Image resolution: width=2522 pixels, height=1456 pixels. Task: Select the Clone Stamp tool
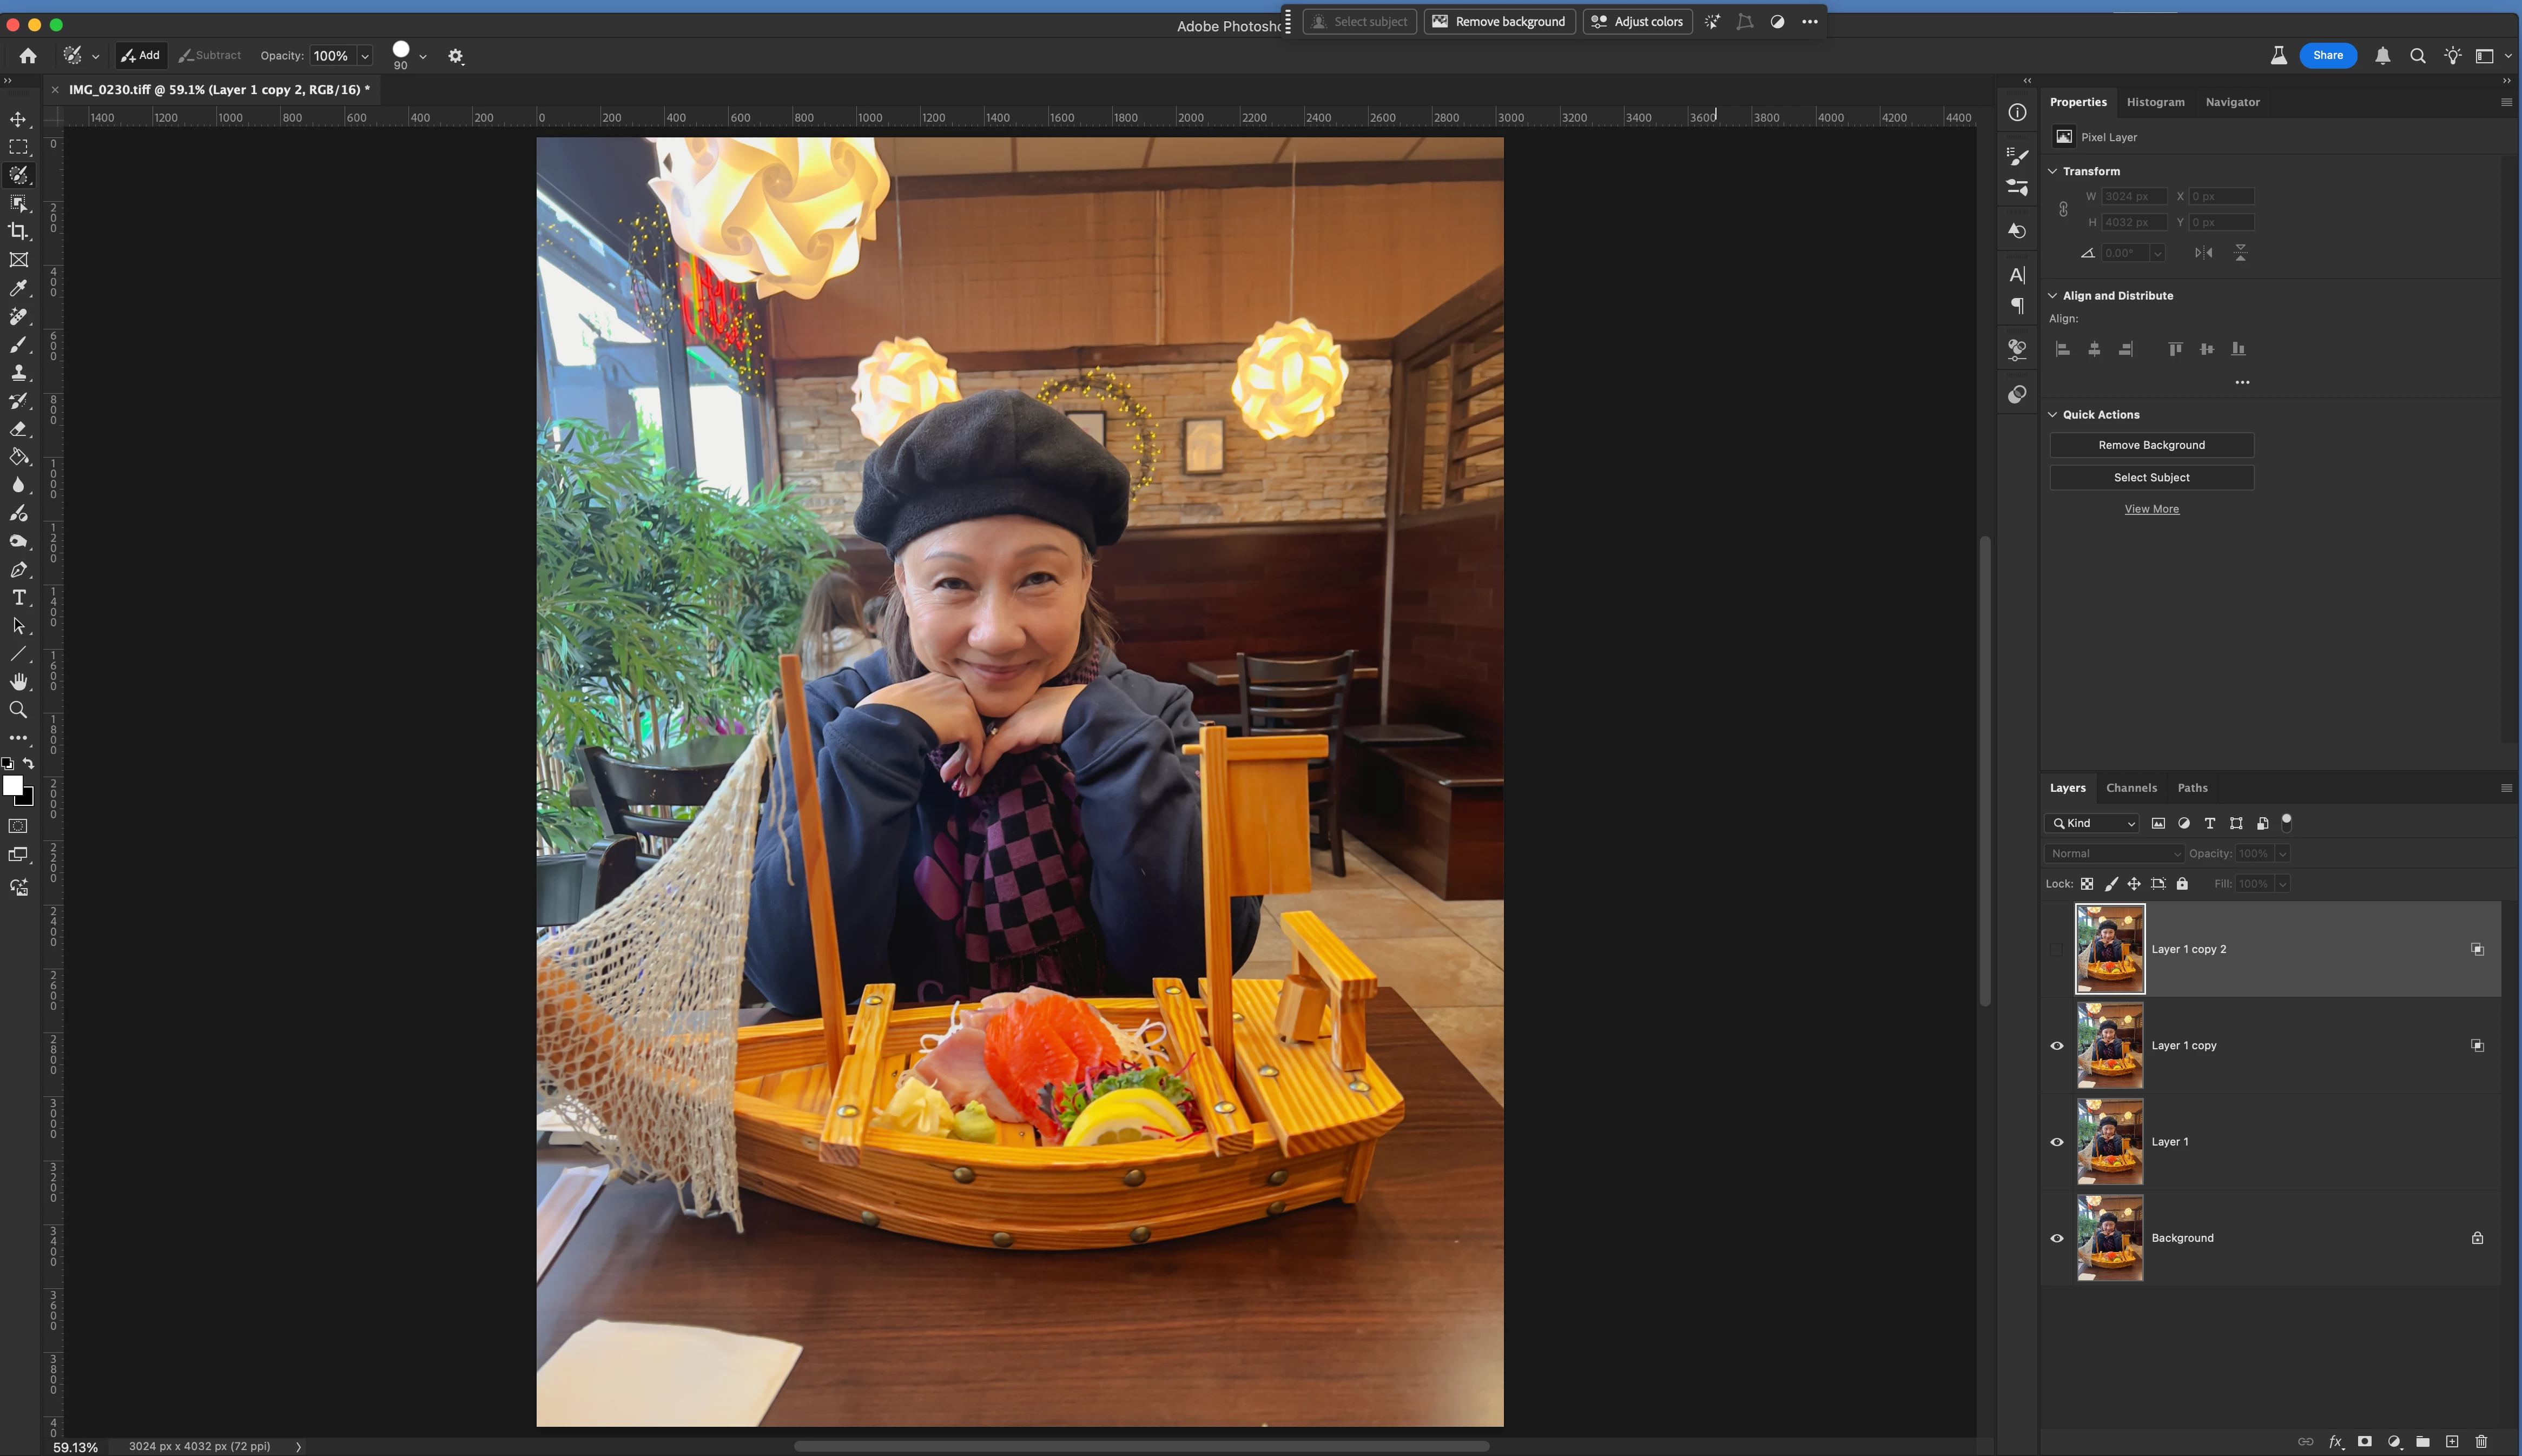18,373
